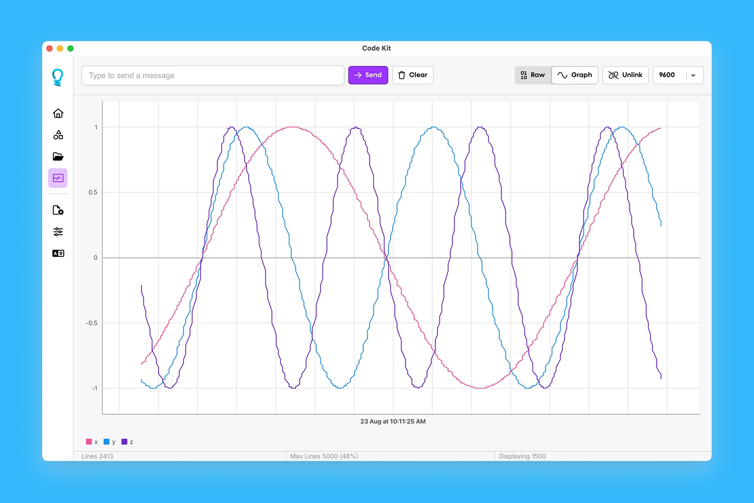Image resolution: width=754 pixels, height=503 pixels.
Task: Click Clear to erase serial output
Action: (412, 75)
